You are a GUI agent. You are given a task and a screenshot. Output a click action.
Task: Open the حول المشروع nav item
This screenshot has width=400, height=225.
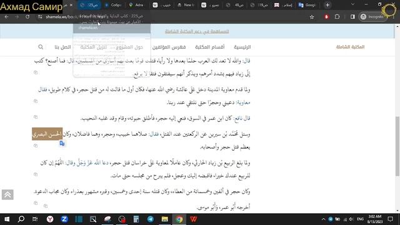pos(129,47)
